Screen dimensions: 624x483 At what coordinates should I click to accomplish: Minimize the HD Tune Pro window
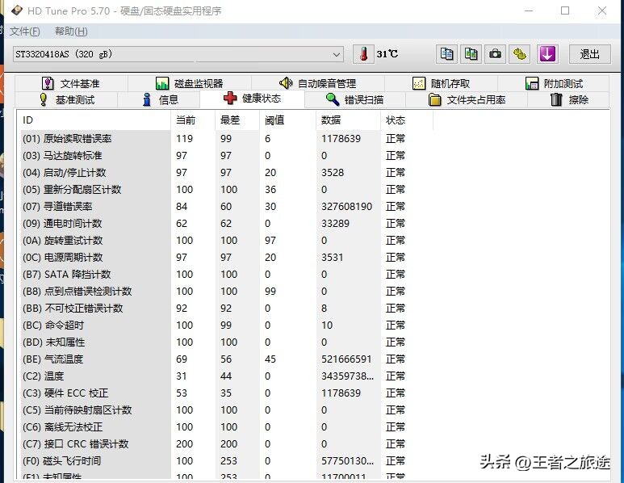(529, 10)
